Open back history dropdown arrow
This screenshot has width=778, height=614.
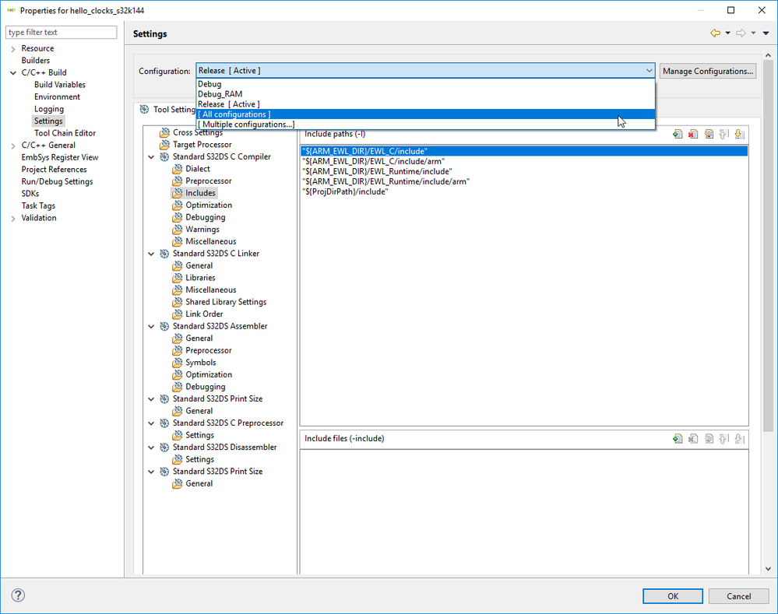(x=728, y=33)
